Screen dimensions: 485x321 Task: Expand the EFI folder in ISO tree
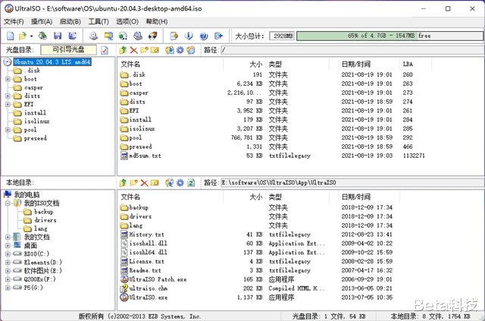pyautogui.click(x=8, y=105)
